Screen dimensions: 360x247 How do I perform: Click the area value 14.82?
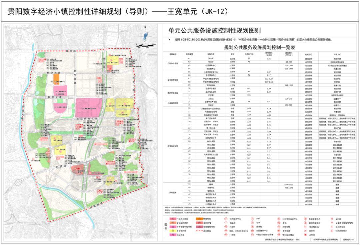(x=269, y=115)
